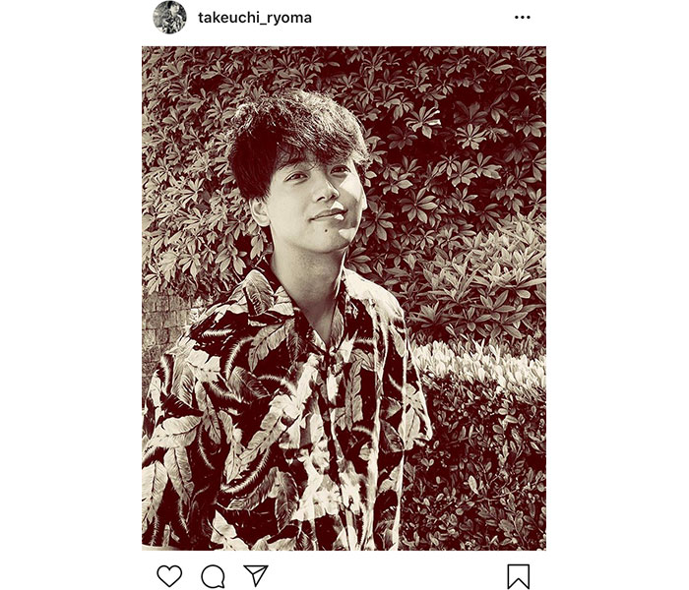The height and width of the screenshot is (590, 689).
Task: Bookmark the takeuchi_ryoma post
Action: point(519,576)
